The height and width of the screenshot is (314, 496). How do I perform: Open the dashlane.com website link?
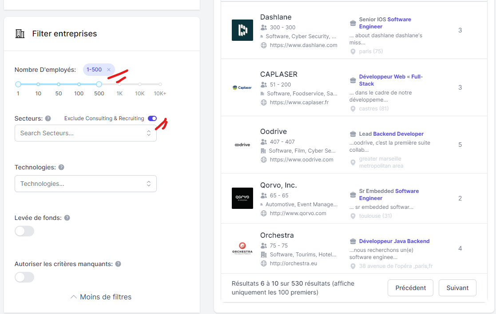point(303,45)
